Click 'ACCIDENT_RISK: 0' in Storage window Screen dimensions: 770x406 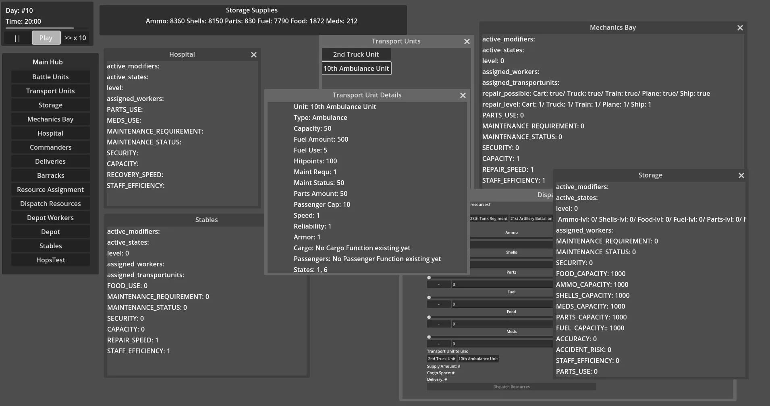[x=583, y=350]
